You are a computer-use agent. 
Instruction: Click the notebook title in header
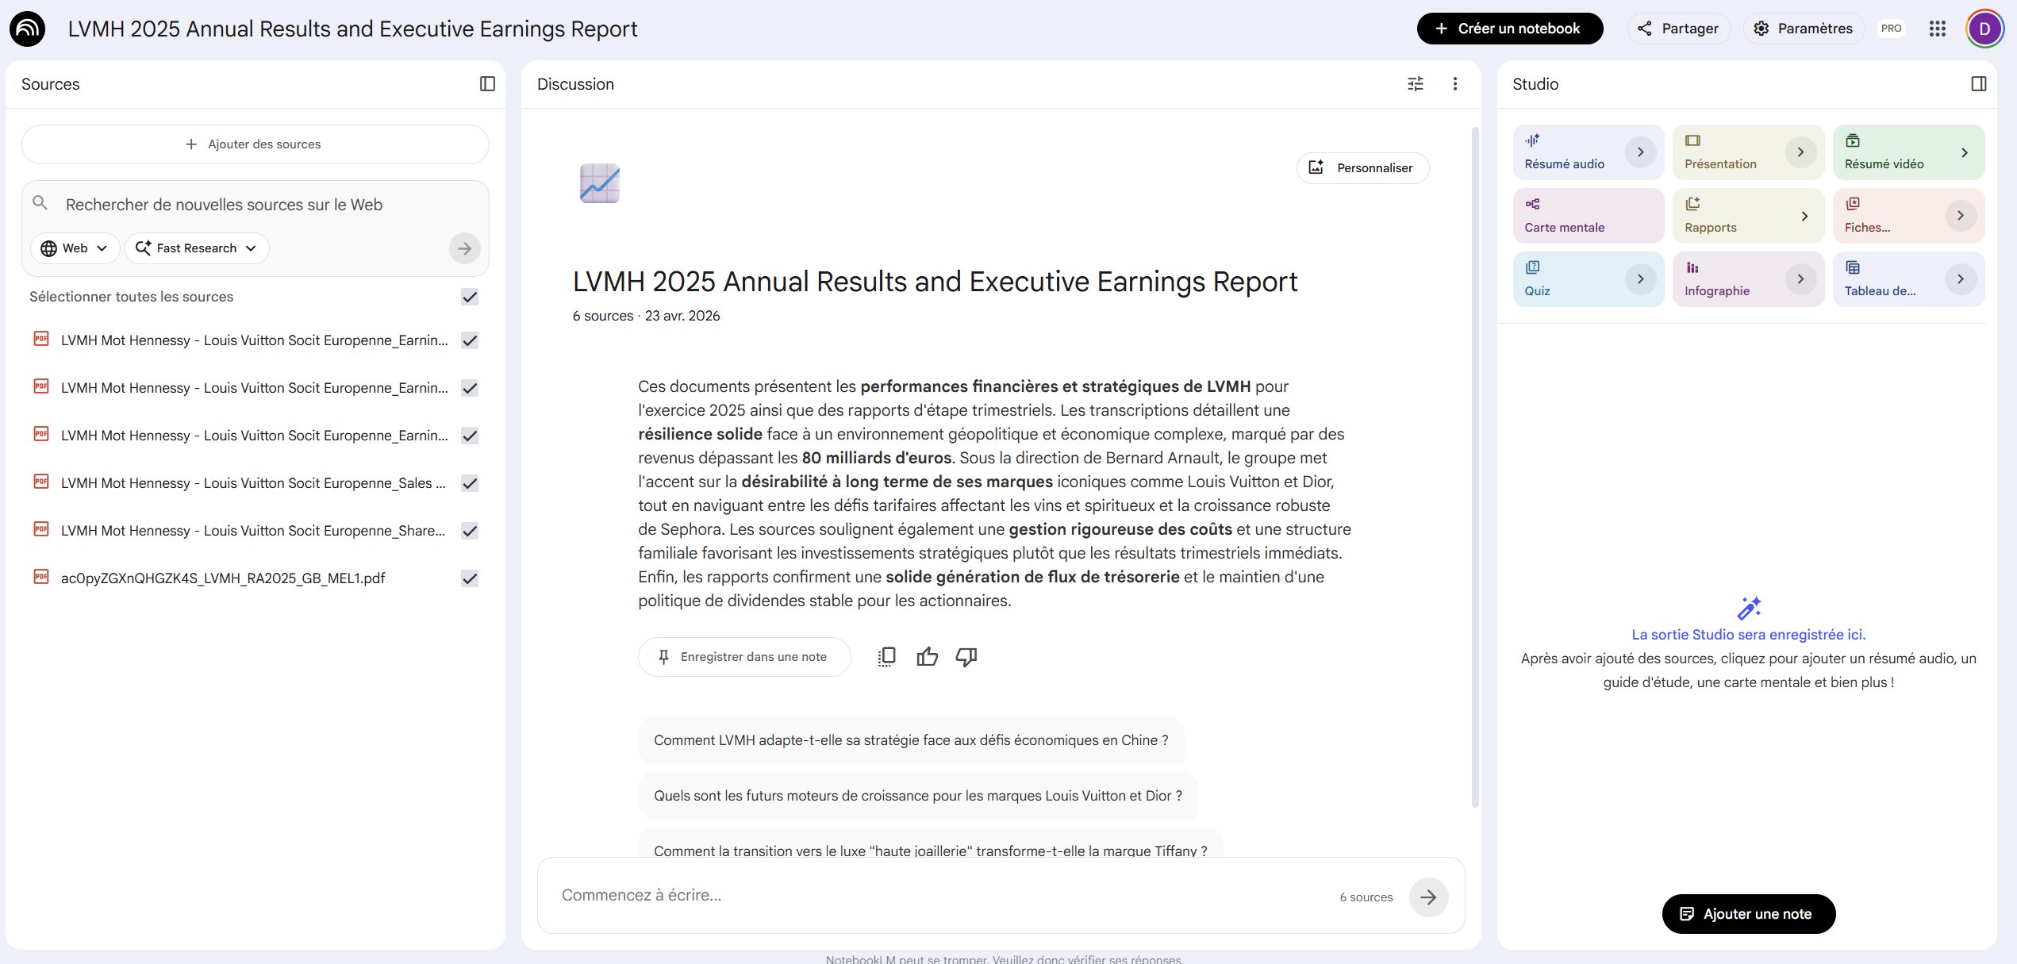[352, 29]
